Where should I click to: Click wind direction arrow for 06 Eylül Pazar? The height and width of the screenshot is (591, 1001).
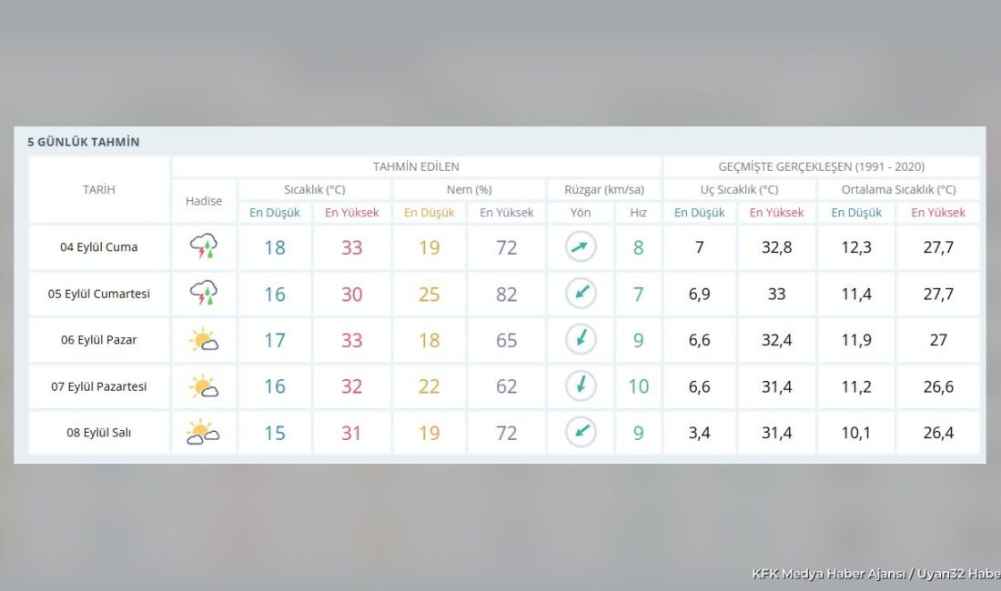tap(581, 339)
